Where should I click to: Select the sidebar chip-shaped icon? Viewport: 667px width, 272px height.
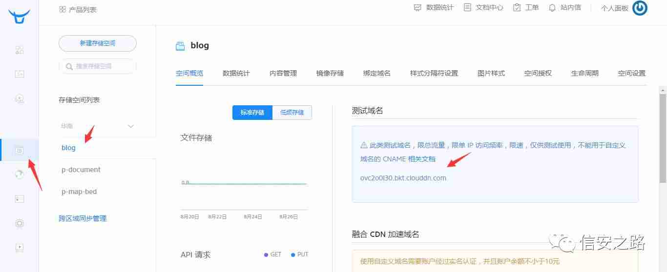pyautogui.click(x=20, y=223)
